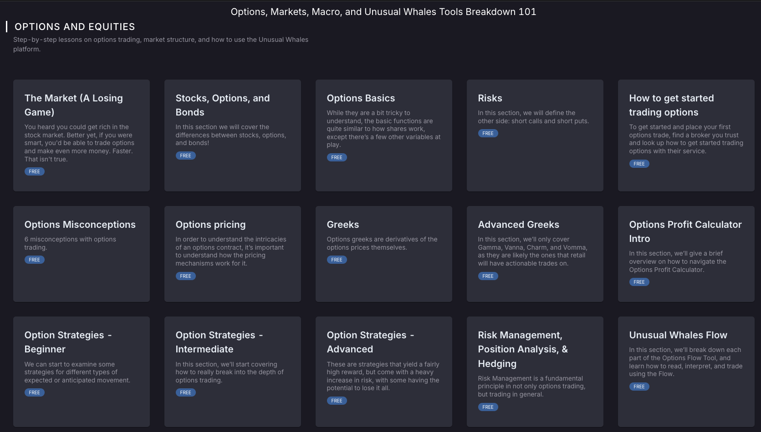761x432 pixels.
Task: Click description "we'll only cover Gamma, Vanna, Charm"
Action: tap(533, 251)
